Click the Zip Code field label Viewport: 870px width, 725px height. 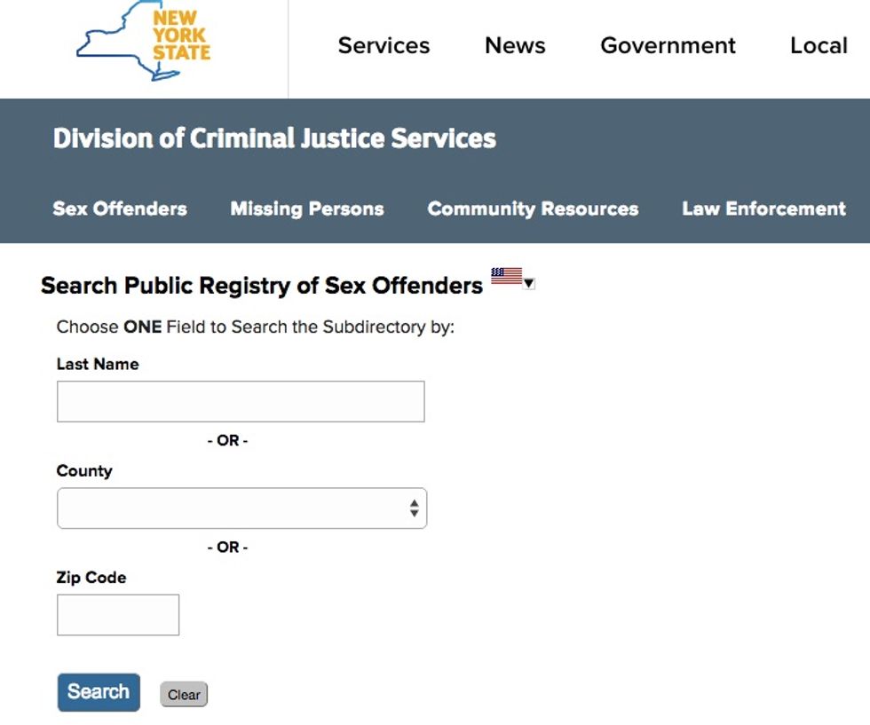91,578
